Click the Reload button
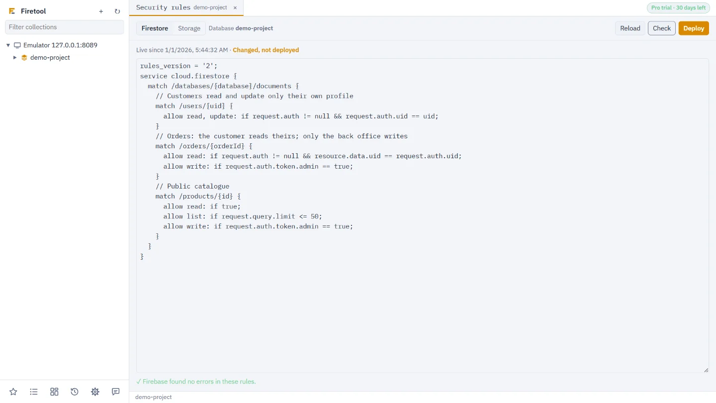716x403 pixels. click(x=630, y=28)
